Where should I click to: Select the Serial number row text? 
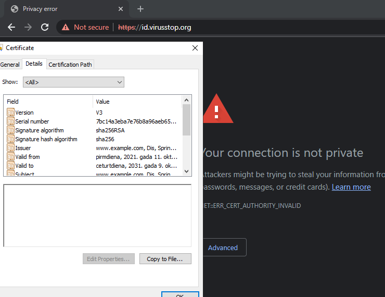[x=32, y=121]
